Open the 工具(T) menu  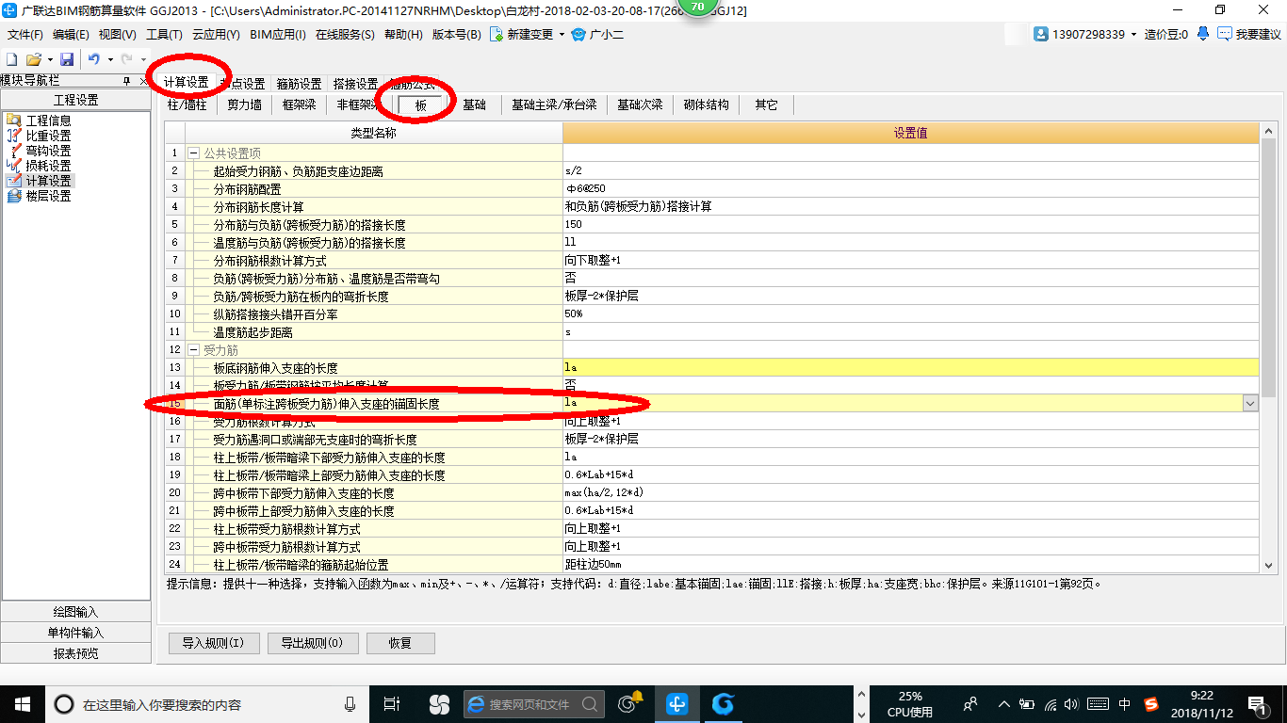tap(164, 34)
